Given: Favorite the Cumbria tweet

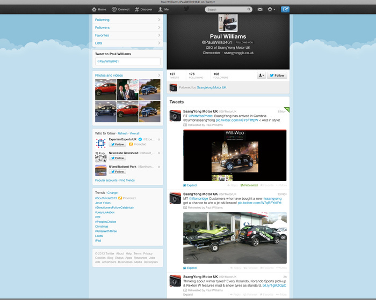Looking at the screenshot, I should (x=267, y=185).
